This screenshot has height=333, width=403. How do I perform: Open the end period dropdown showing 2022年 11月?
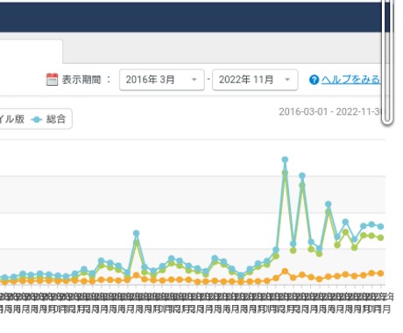click(x=255, y=80)
